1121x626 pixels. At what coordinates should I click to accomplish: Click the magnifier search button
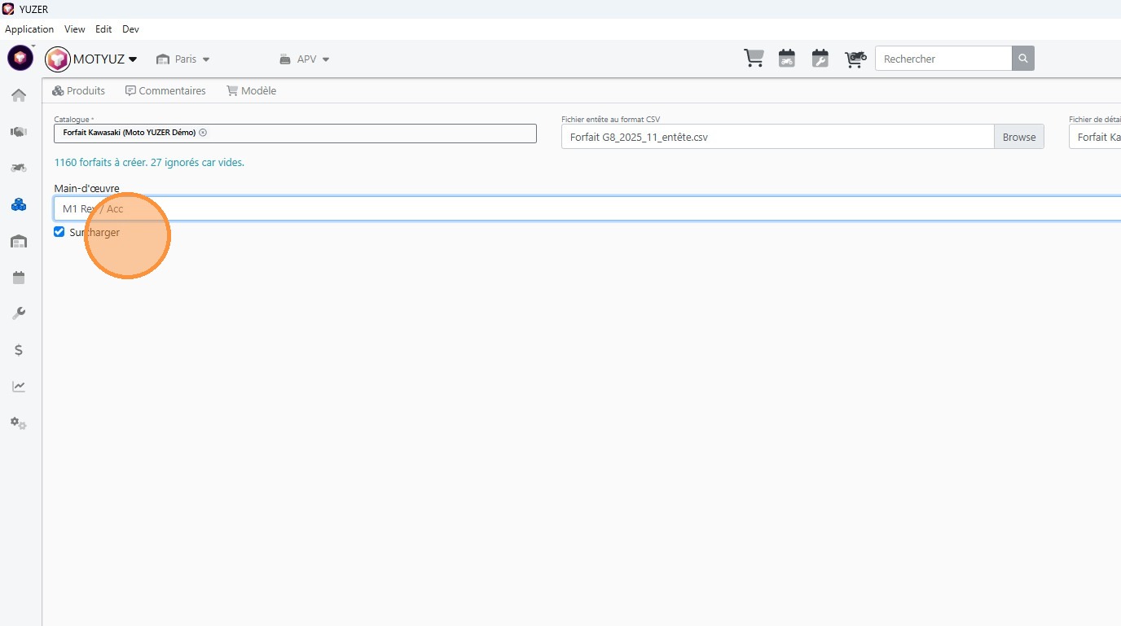(1023, 59)
